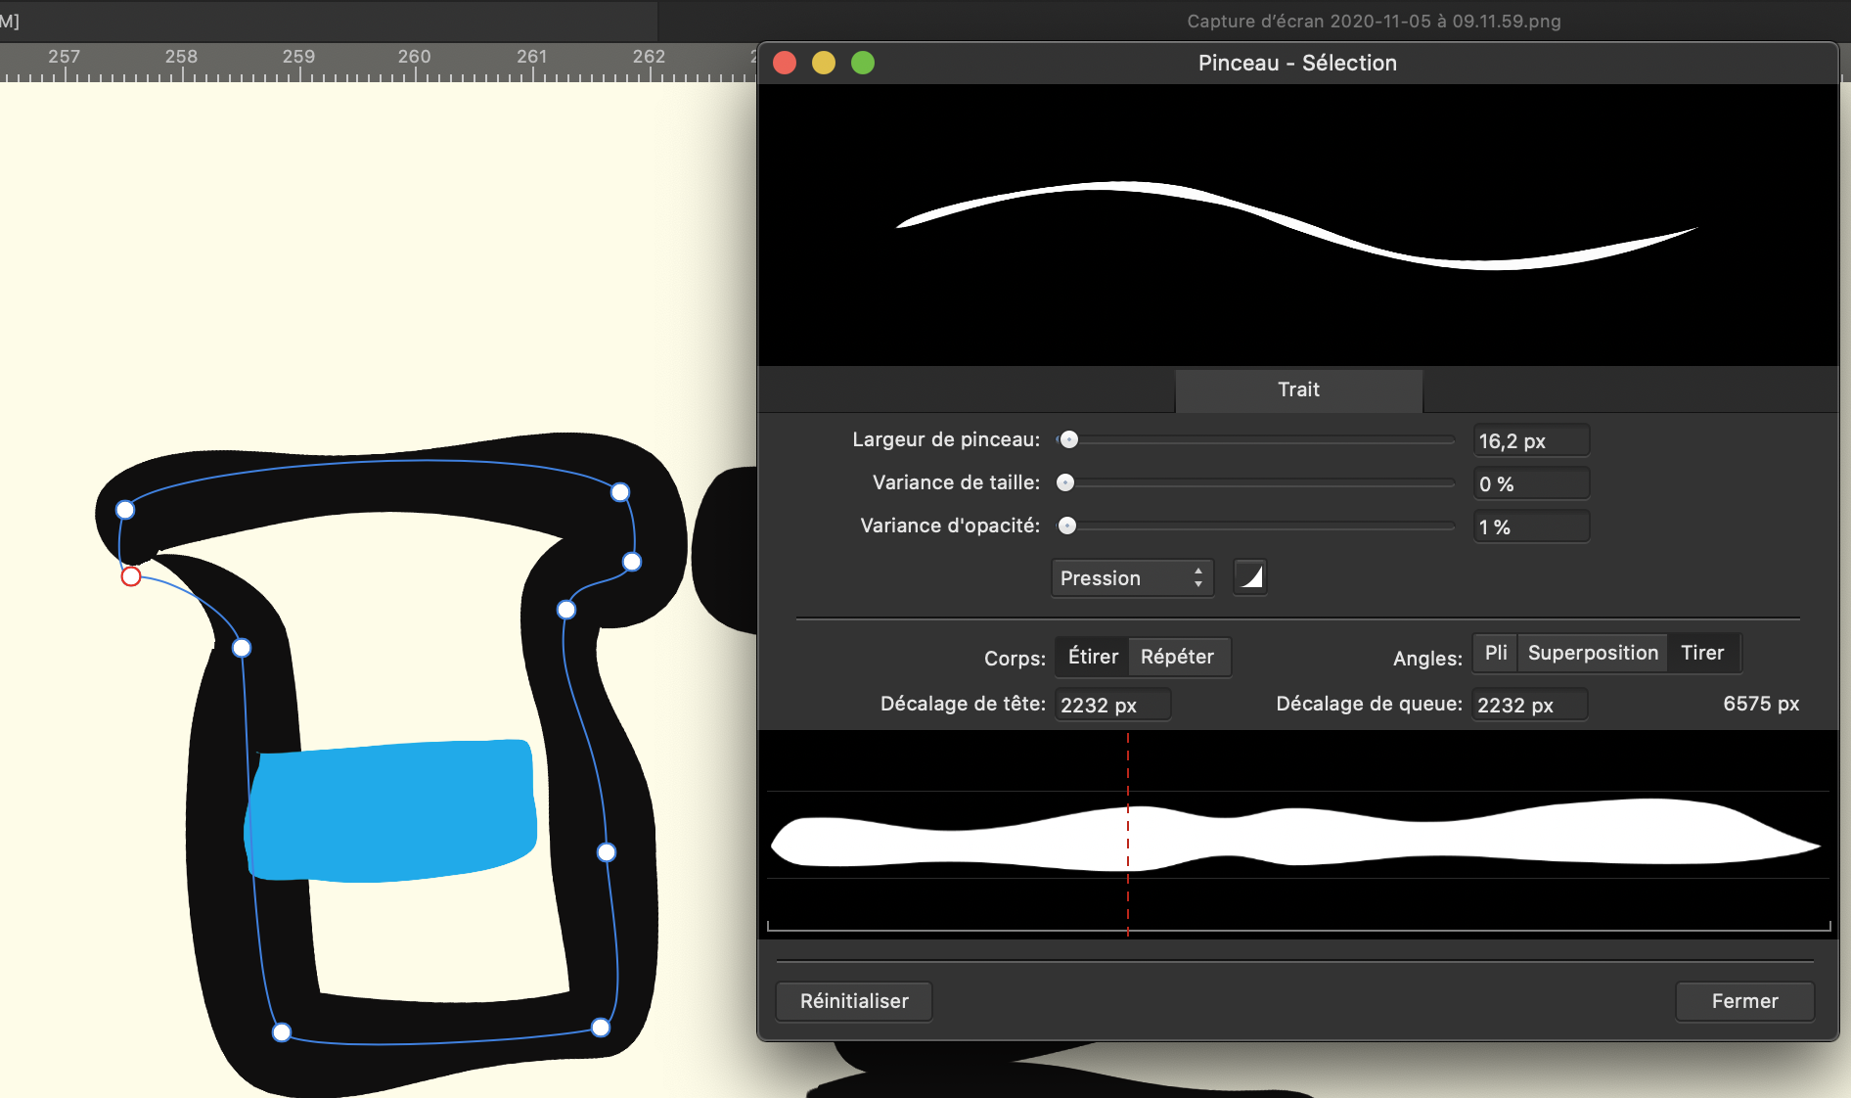Click the 1 % opacity variance field
Image resolution: width=1851 pixels, height=1098 pixels.
tap(1531, 526)
